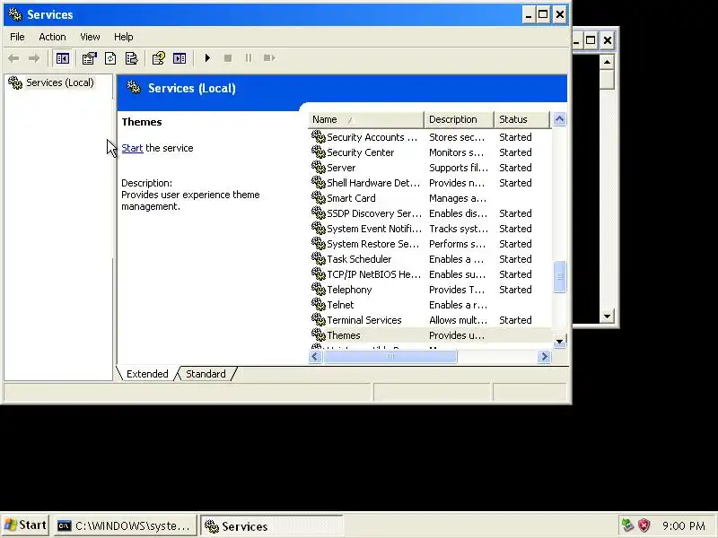Click the Start Service play button

coord(207,58)
